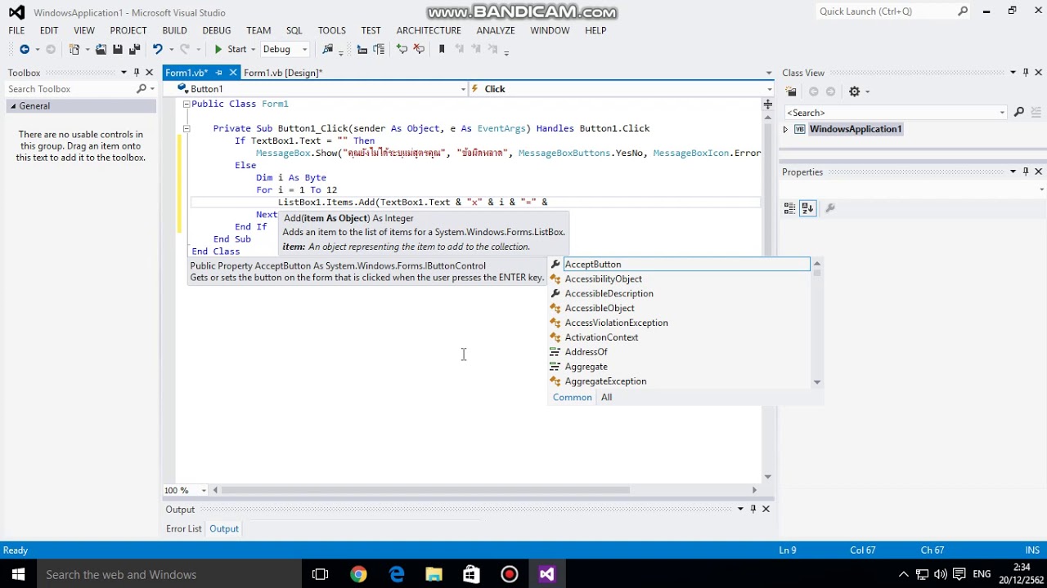The image size is (1047, 588).
Task: Click the increase-indent toolbar icon
Action: pyautogui.click(x=379, y=50)
